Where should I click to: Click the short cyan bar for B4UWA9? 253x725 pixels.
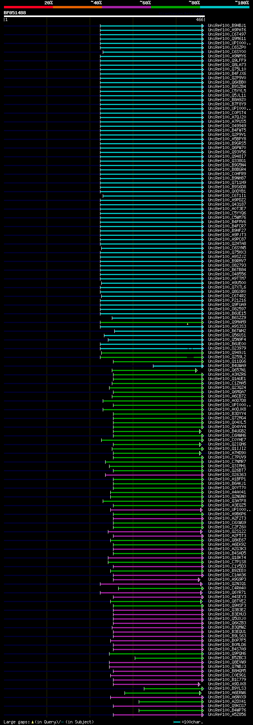(x=178, y=366)
